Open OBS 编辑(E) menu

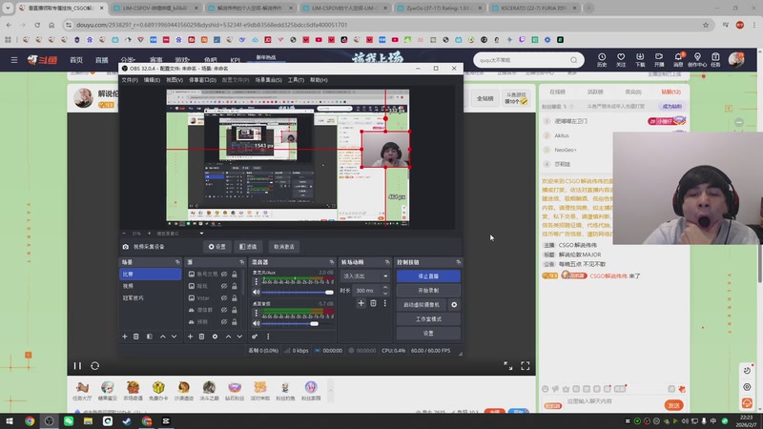tap(152, 80)
